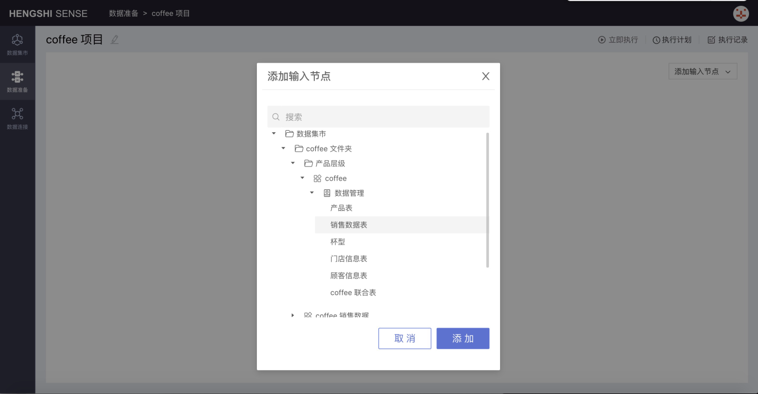This screenshot has height=394, width=758.
Task: Close the 添加输入节点 dialog
Action: (x=485, y=76)
